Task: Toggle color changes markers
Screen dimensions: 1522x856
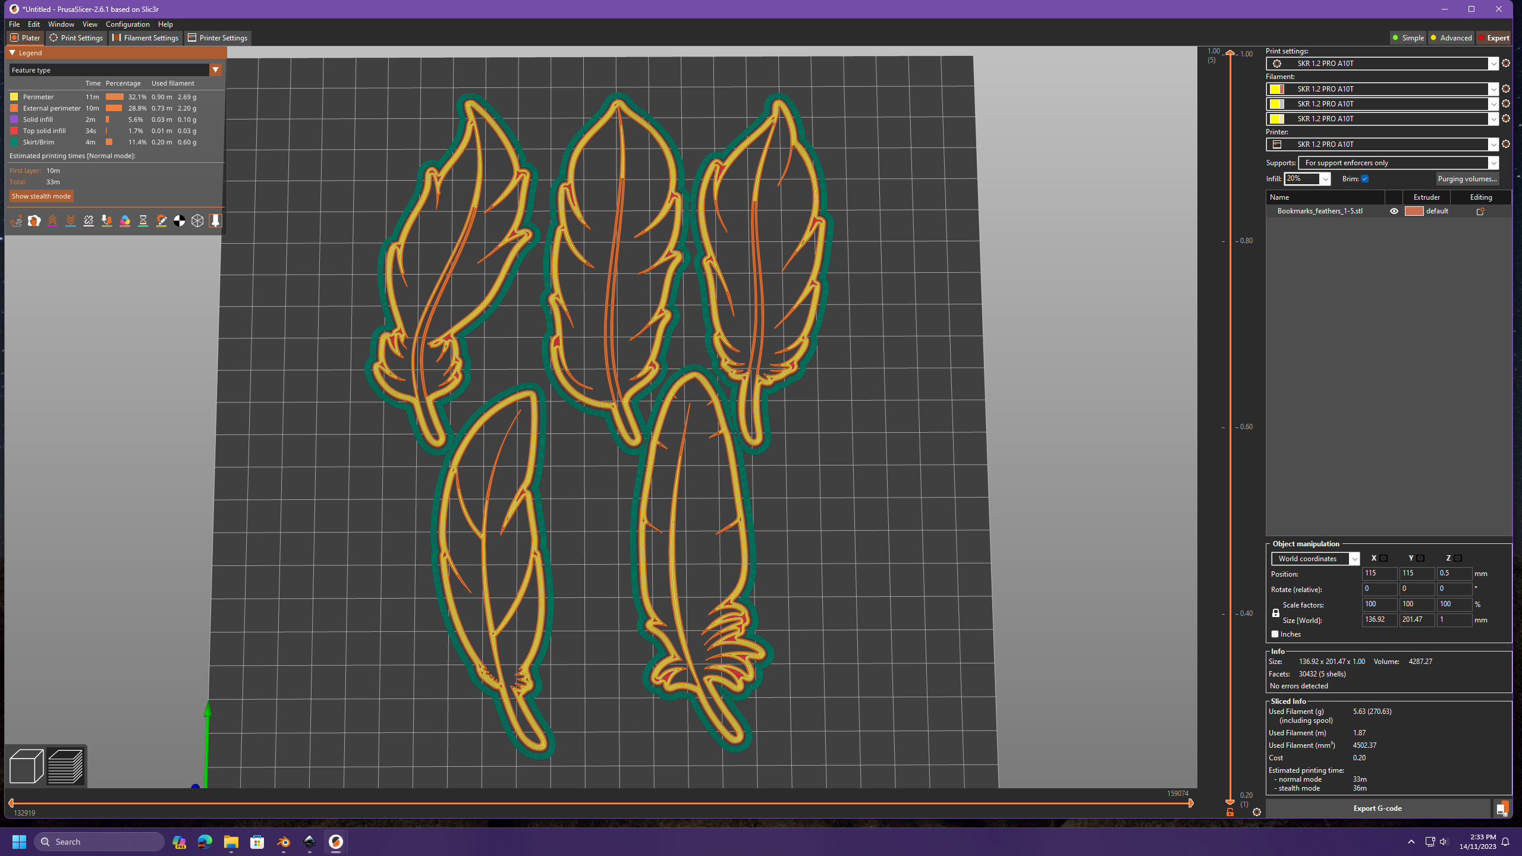Action: coord(125,221)
